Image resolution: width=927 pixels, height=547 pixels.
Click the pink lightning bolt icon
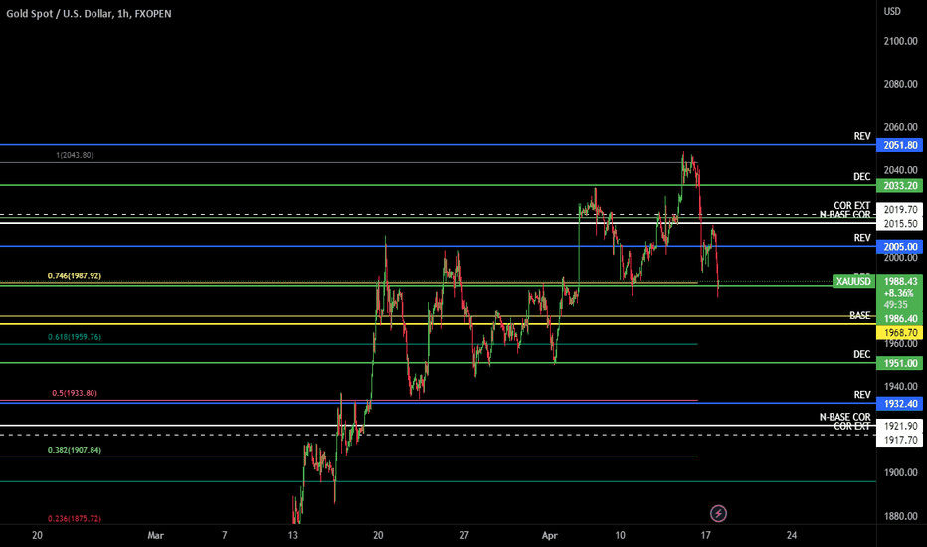(x=718, y=513)
